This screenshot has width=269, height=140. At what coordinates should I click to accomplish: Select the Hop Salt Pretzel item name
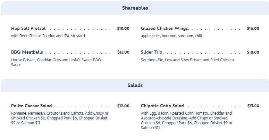coord(28,29)
